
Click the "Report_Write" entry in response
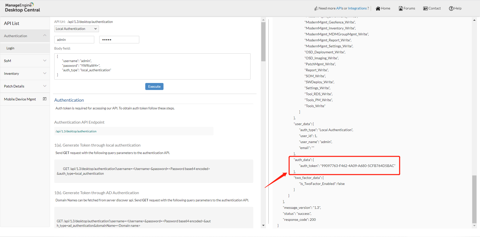(x=316, y=70)
